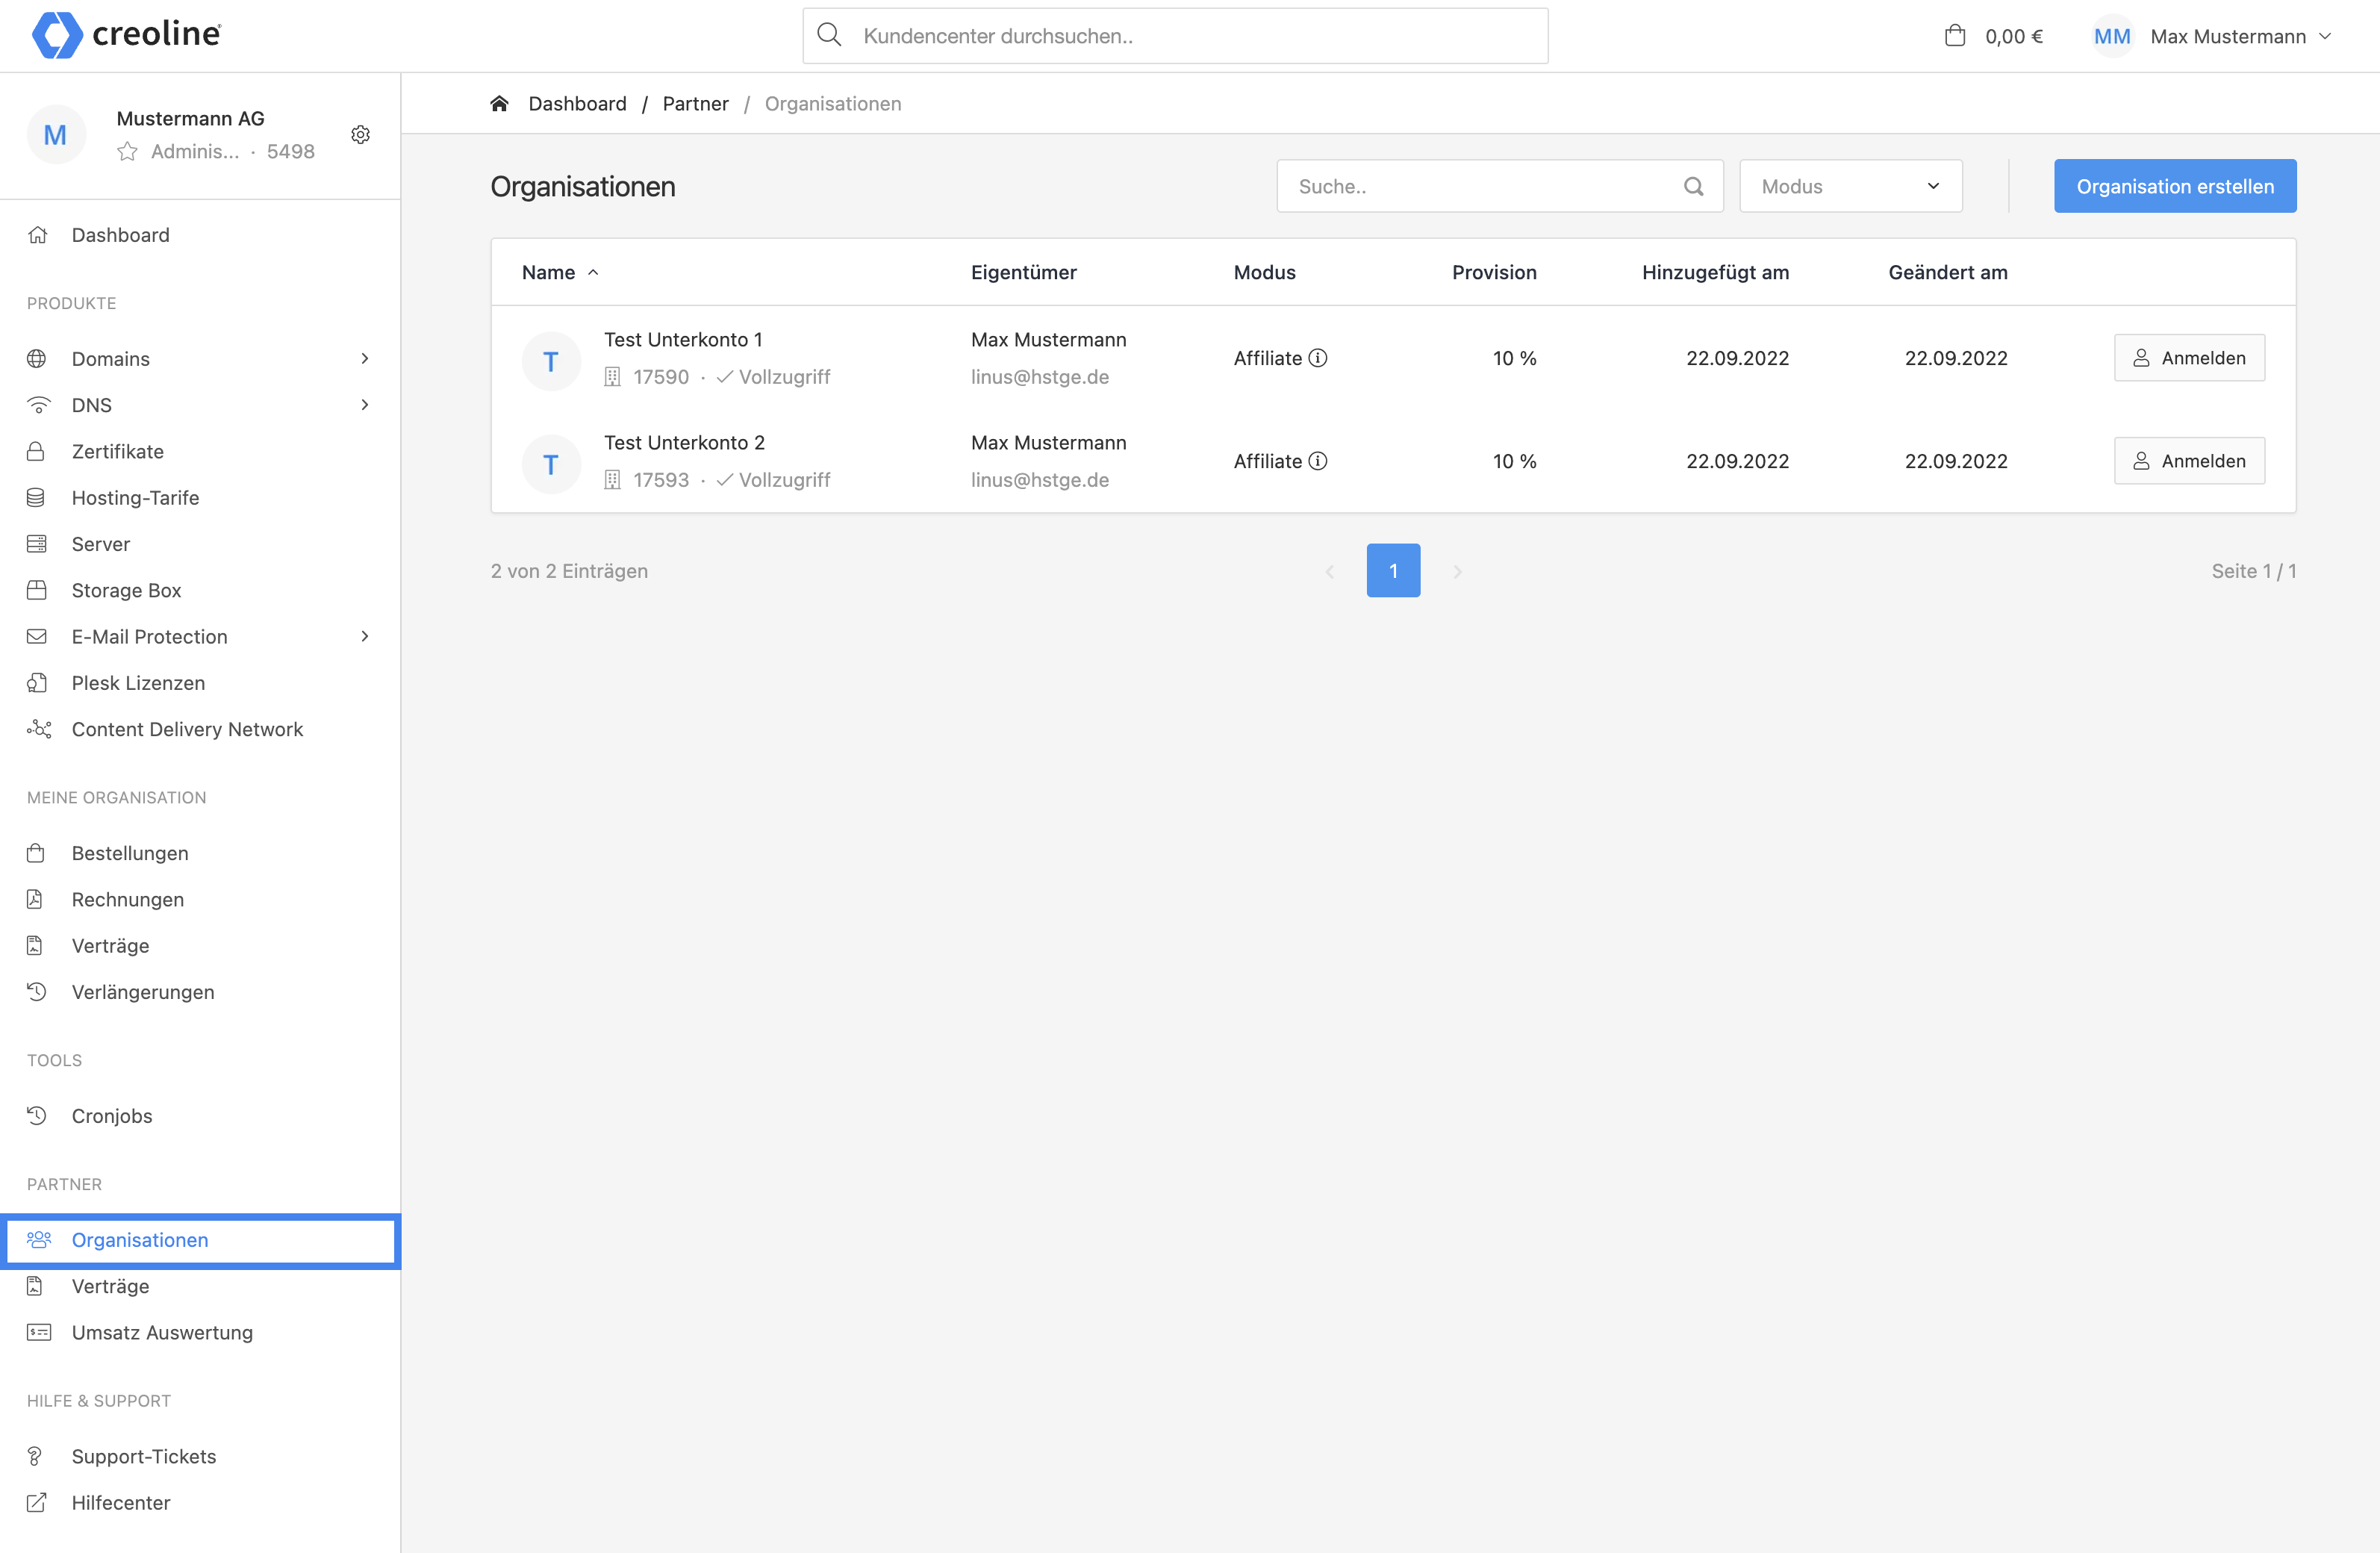
Task: Go to previous page arrow
Action: click(1330, 571)
